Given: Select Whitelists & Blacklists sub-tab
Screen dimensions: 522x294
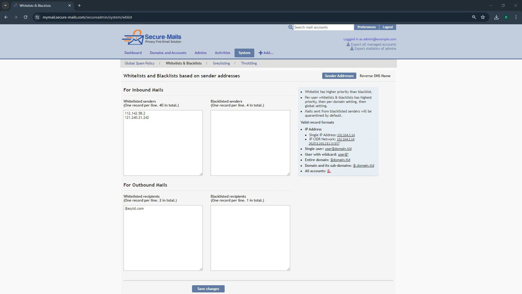Looking at the screenshot, I should point(184,63).
